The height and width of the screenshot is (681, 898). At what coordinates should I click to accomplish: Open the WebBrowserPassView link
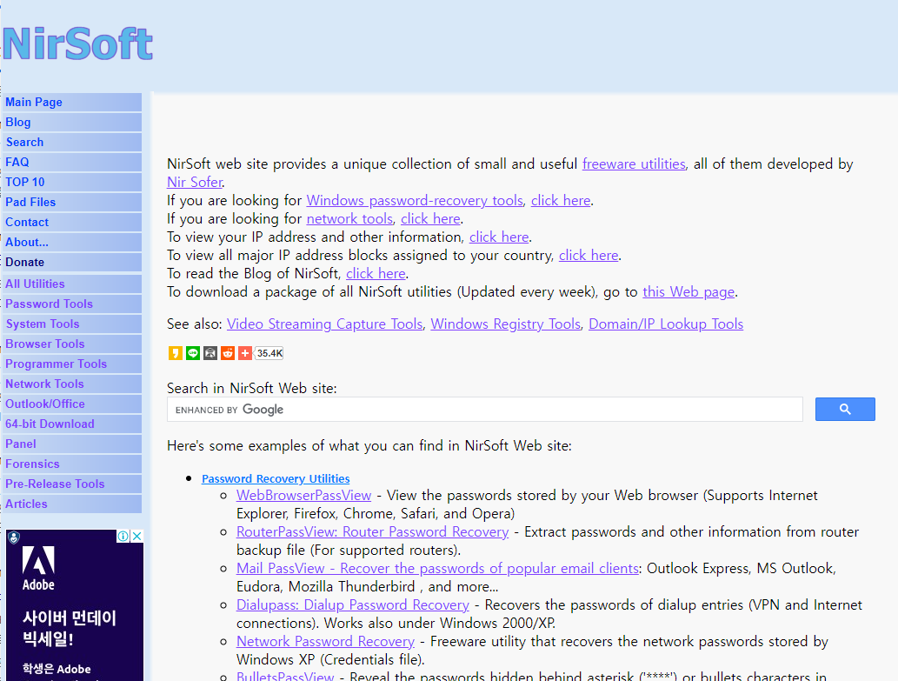pyautogui.click(x=304, y=496)
